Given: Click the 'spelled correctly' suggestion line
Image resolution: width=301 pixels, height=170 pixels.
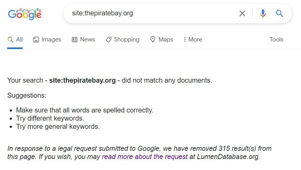Looking at the screenshot, I should [85, 110].
